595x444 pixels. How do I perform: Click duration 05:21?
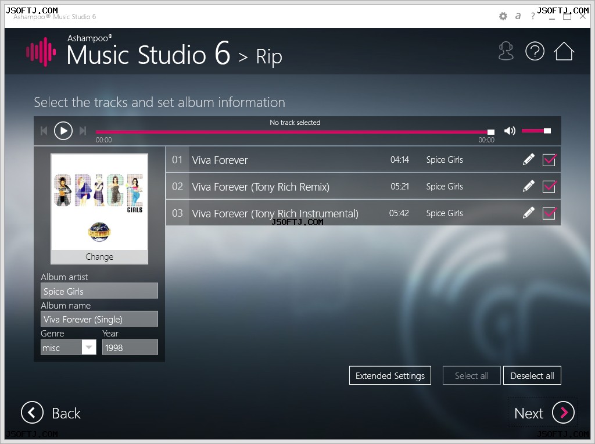[400, 187]
